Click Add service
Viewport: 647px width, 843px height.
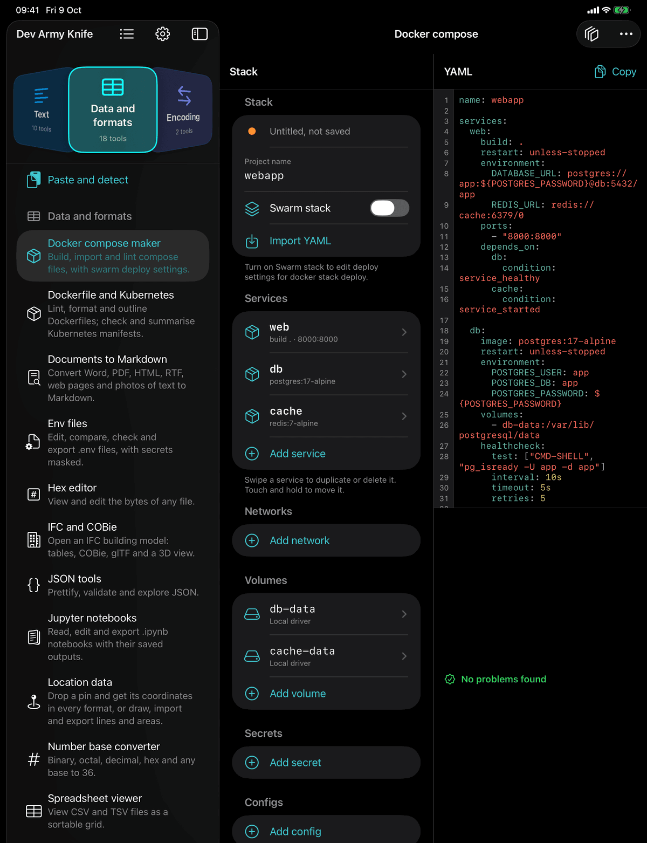point(298,454)
